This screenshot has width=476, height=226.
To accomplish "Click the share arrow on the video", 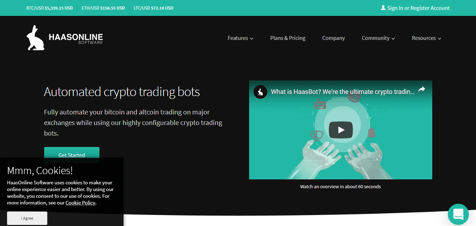I will pos(421,90).
